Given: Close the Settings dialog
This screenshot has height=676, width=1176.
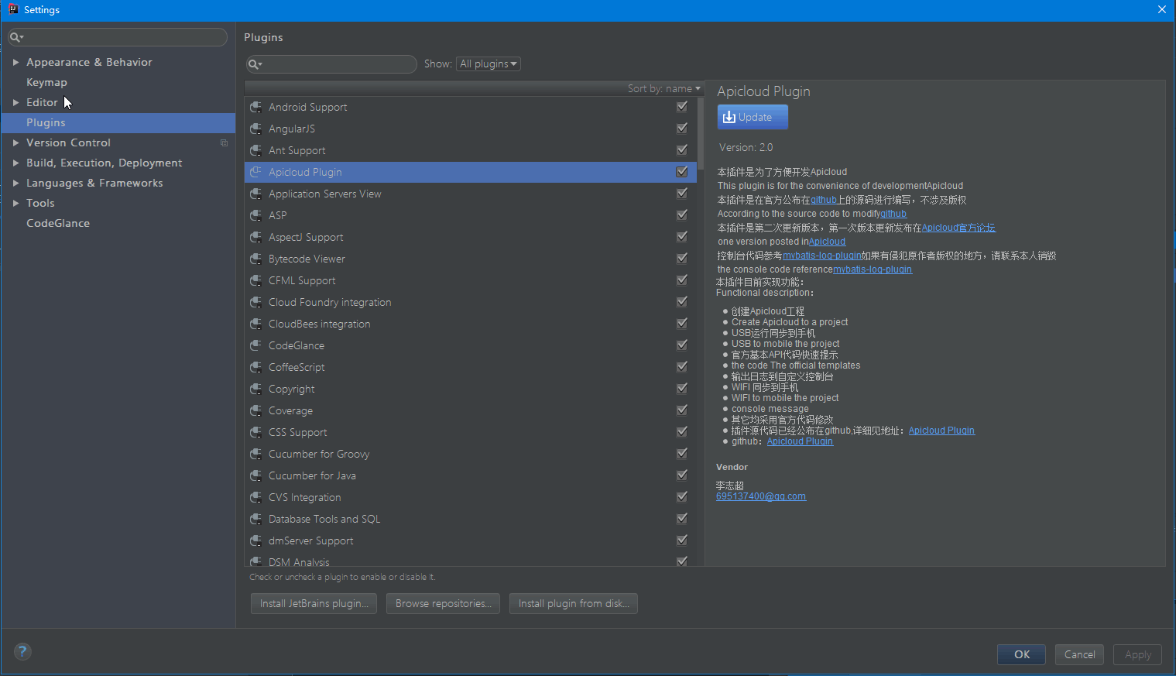Looking at the screenshot, I should click(1161, 9).
